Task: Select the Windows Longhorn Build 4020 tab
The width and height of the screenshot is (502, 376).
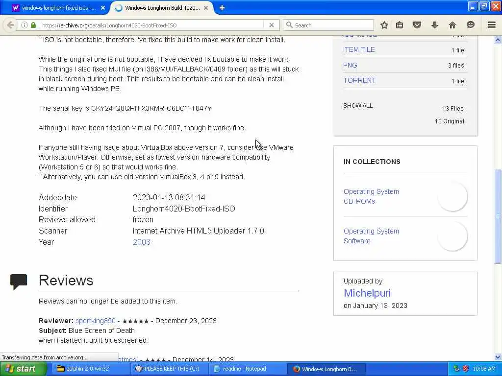Action: (x=162, y=8)
